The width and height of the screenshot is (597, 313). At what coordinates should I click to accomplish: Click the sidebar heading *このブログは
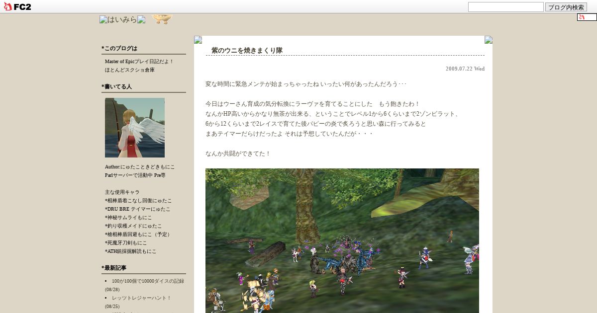click(119, 48)
